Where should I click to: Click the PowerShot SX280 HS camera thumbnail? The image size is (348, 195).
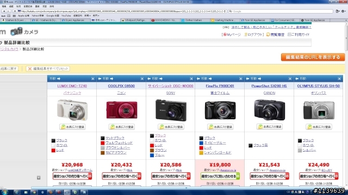[x=270, y=110]
